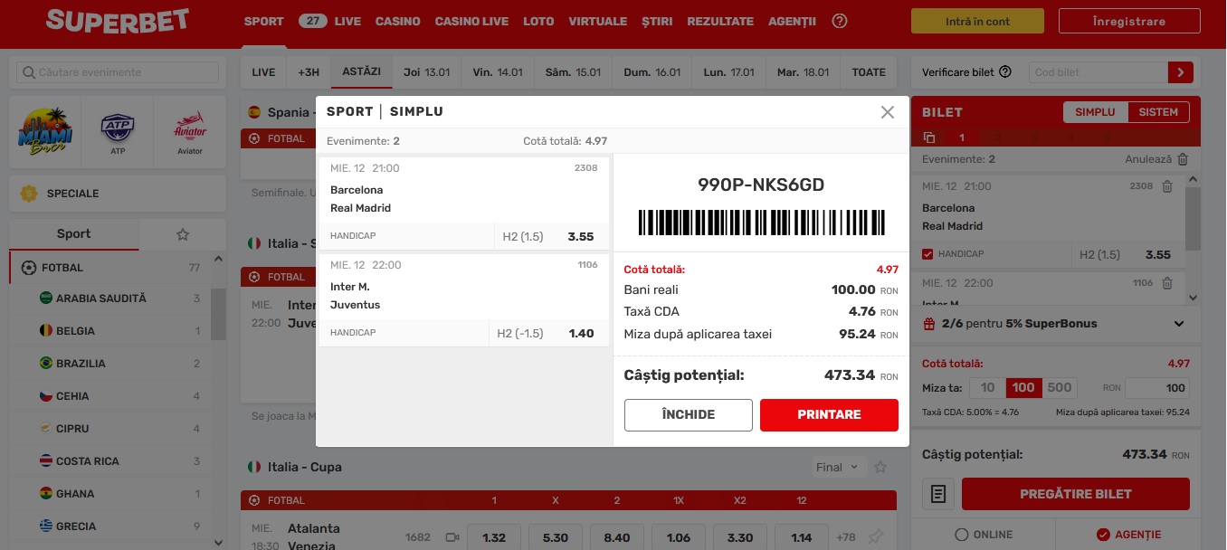Focus the Căutare evenimente search field
1227x550 pixels.
click(118, 72)
